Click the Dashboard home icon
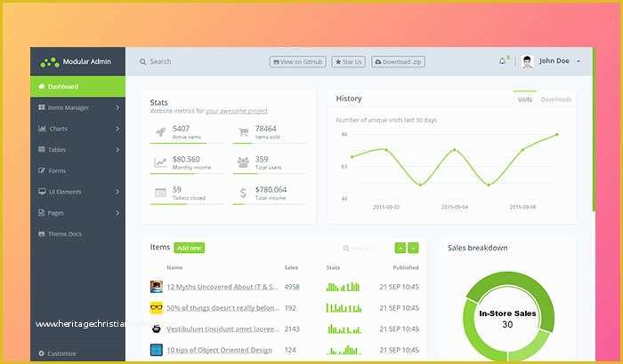The width and height of the screenshot is (623, 364). [x=41, y=86]
